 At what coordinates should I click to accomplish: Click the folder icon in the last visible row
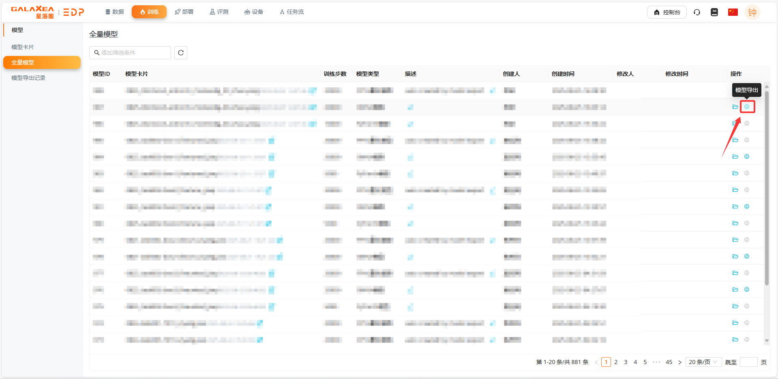735,339
